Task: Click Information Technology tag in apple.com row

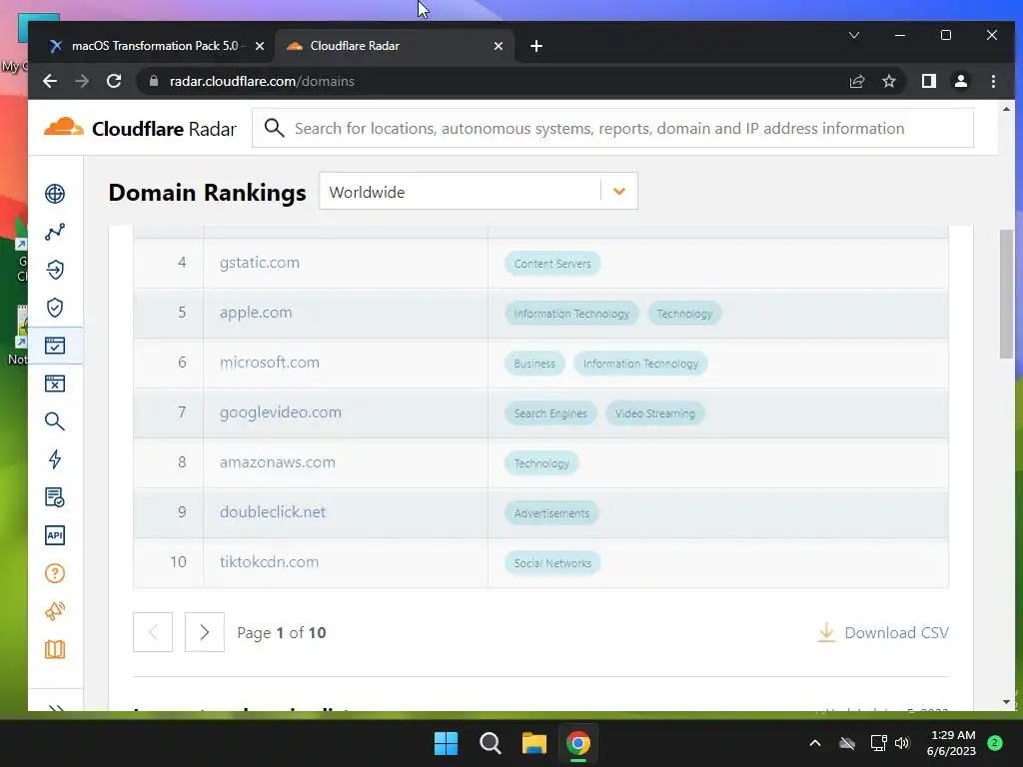Action: [x=571, y=314]
